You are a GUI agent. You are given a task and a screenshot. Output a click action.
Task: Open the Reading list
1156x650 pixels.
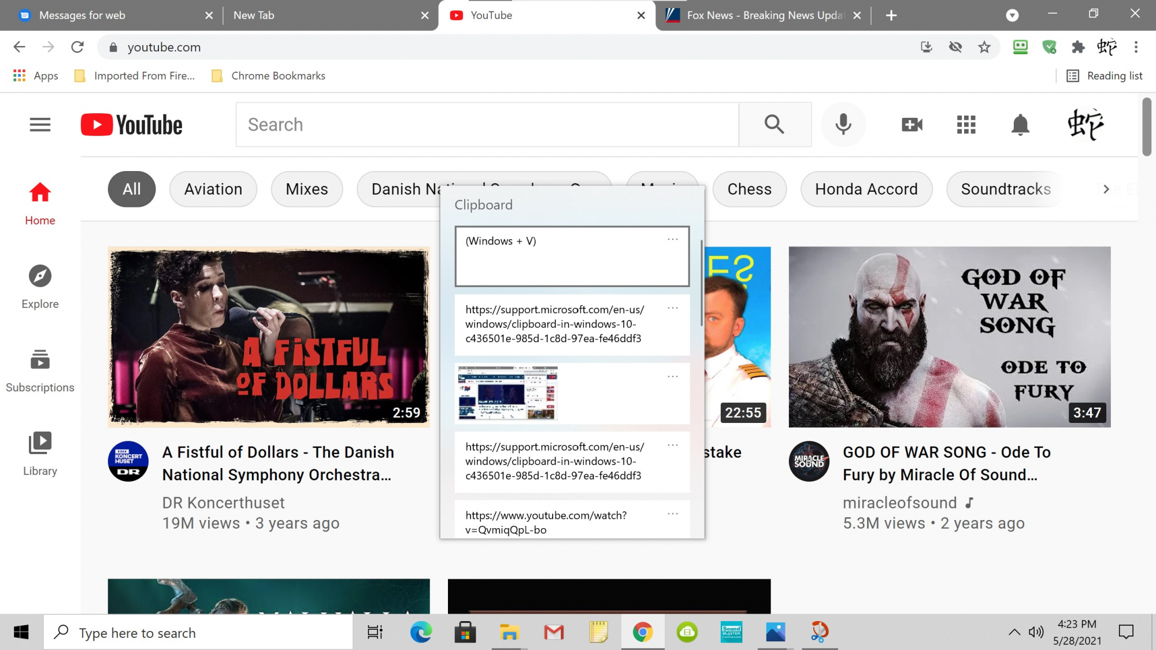point(1105,76)
